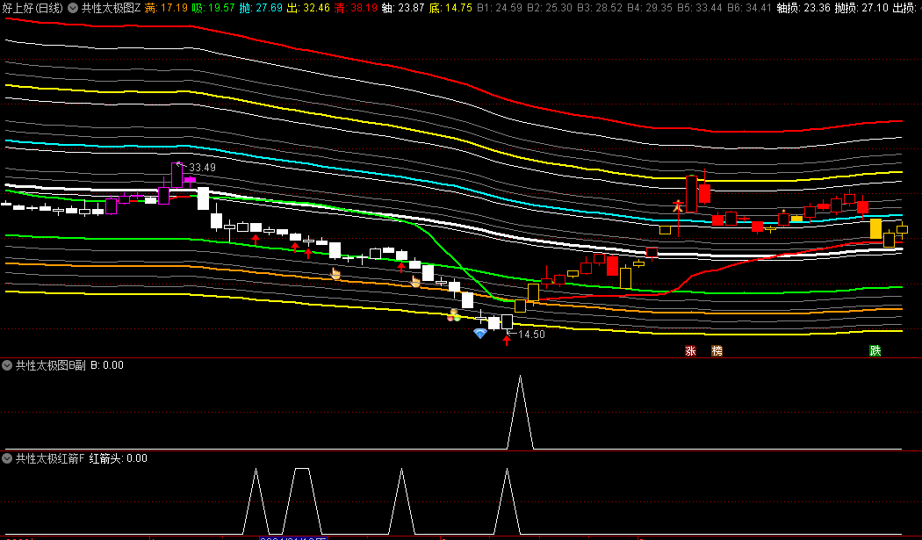Click the red 涨 badge

(x=690, y=351)
